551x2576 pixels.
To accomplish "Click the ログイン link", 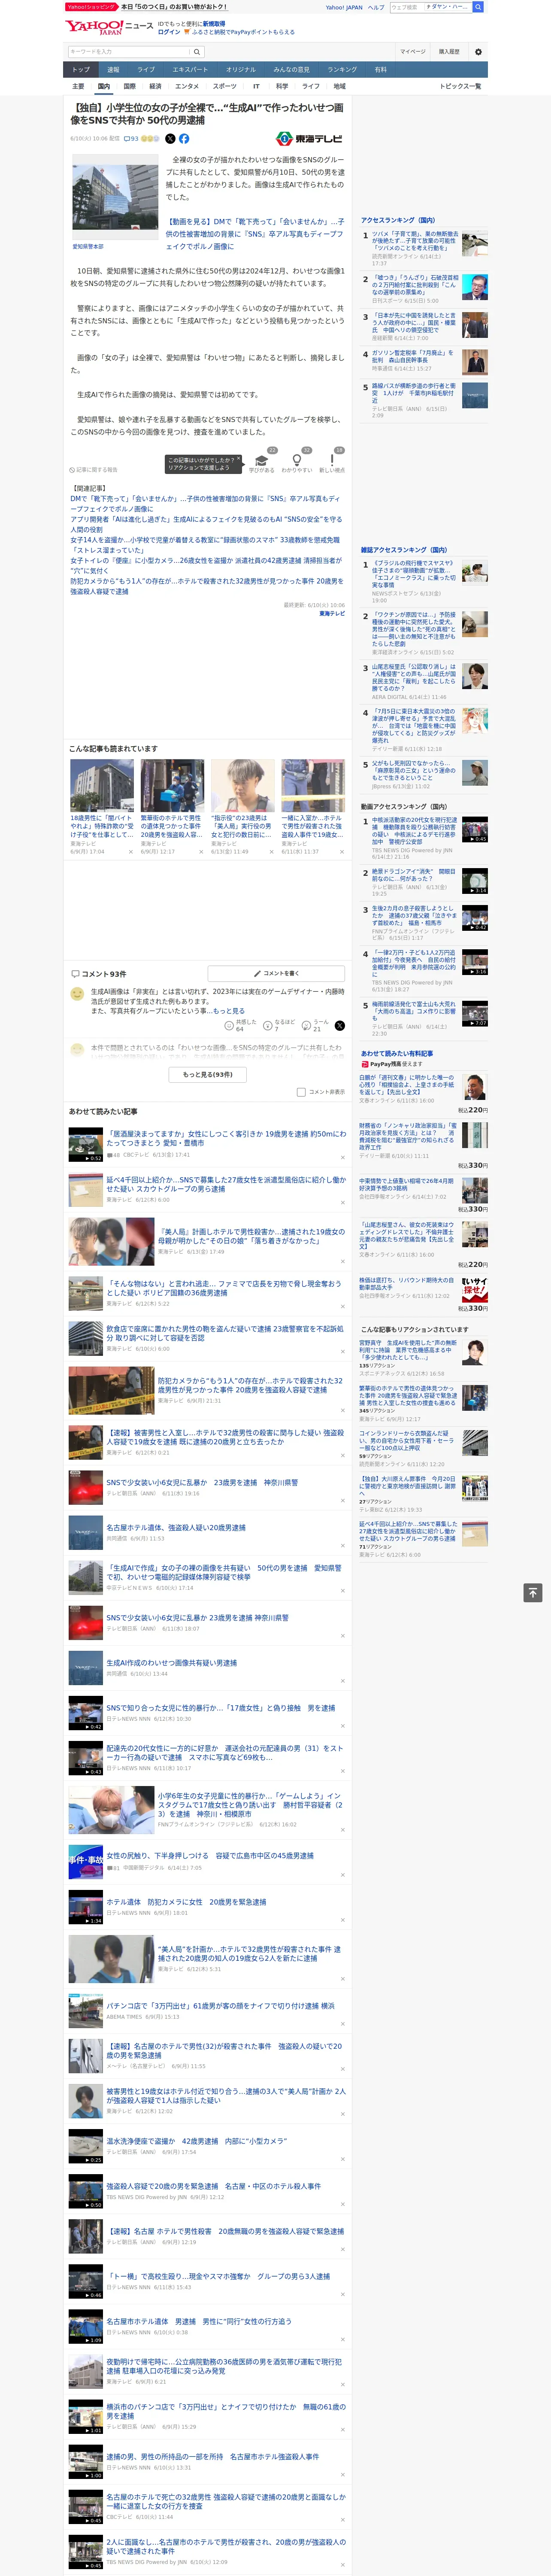I will (169, 32).
